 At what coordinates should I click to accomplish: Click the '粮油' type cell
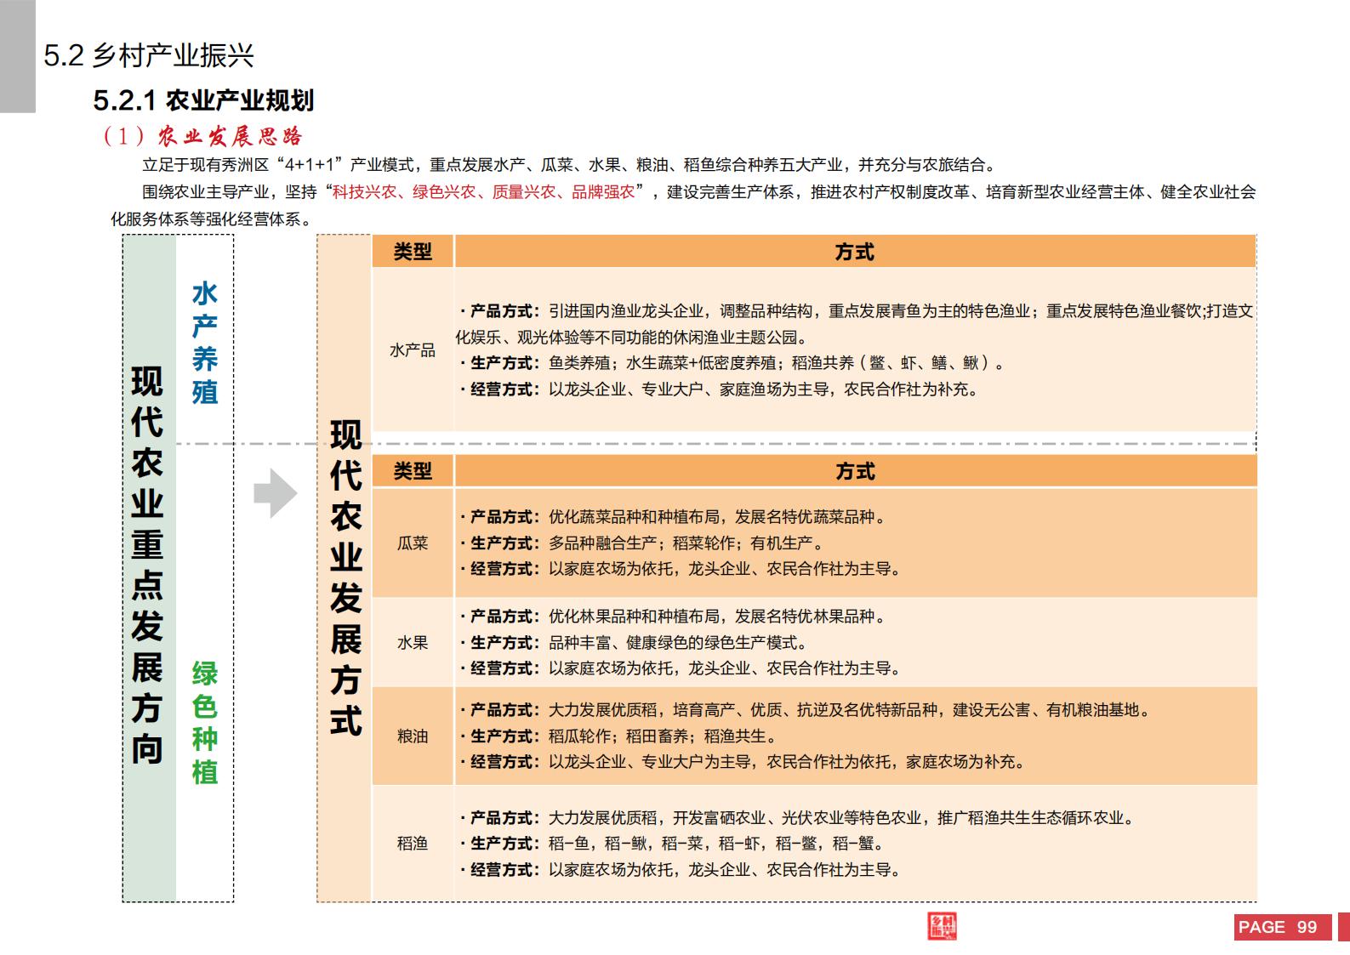tap(413, 736)
